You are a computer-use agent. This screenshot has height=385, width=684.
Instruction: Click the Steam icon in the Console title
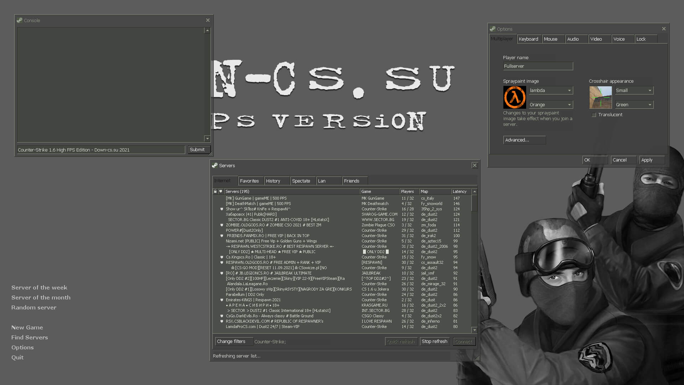[20, 20]
